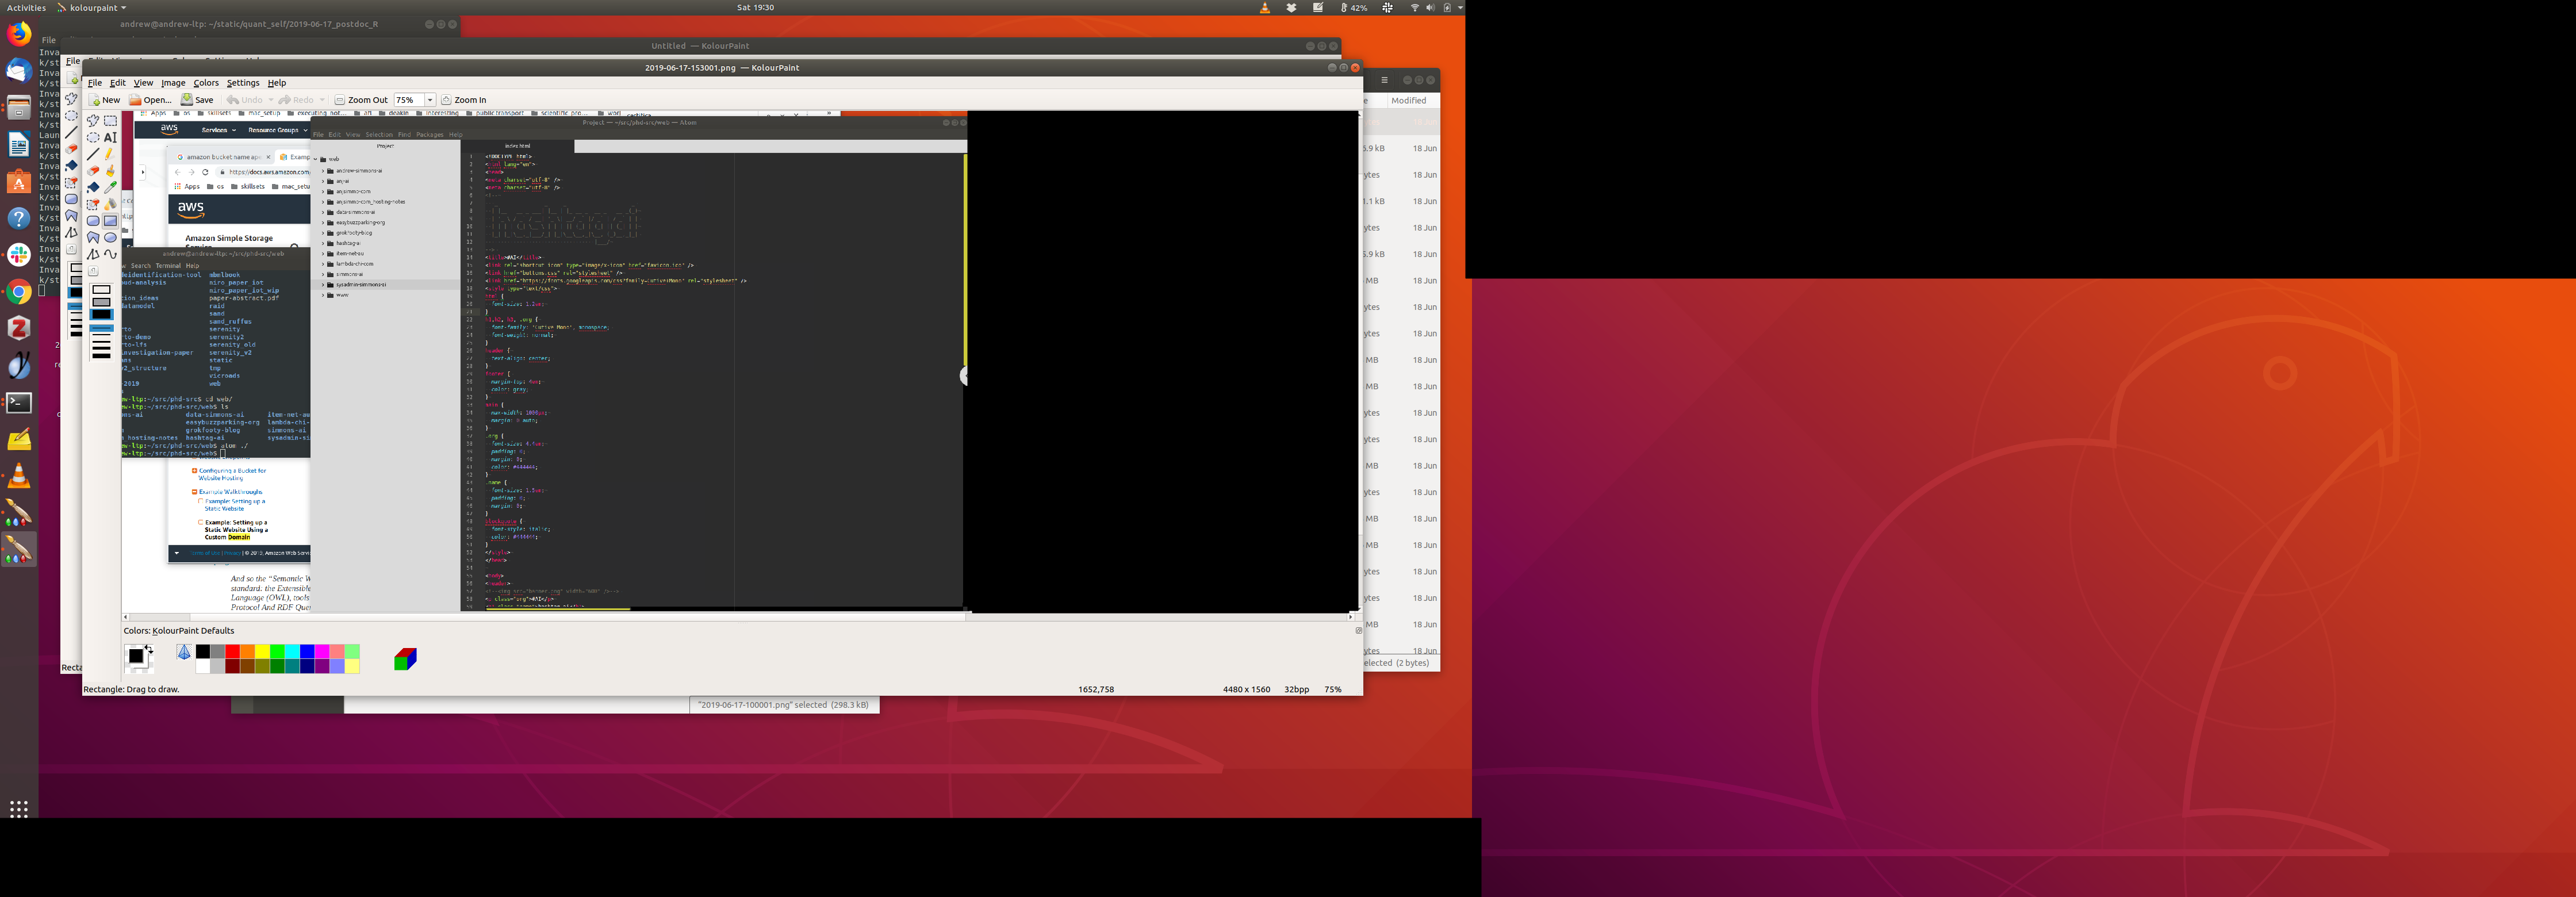The image size is (2576, 897).
Task: Expand the Redo history dropdown arrow
Action: pos(322,100)
